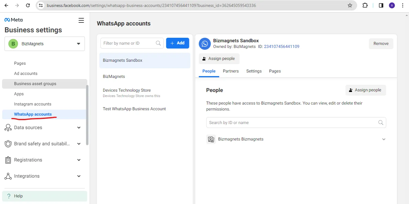This screenshot has height=204, width=409.
Task: Expand Bizmagnets Bizmagnets permissions chevron
Action: [384, 139]
